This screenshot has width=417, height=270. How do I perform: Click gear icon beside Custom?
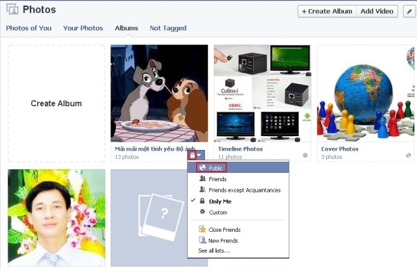point(202,212)
